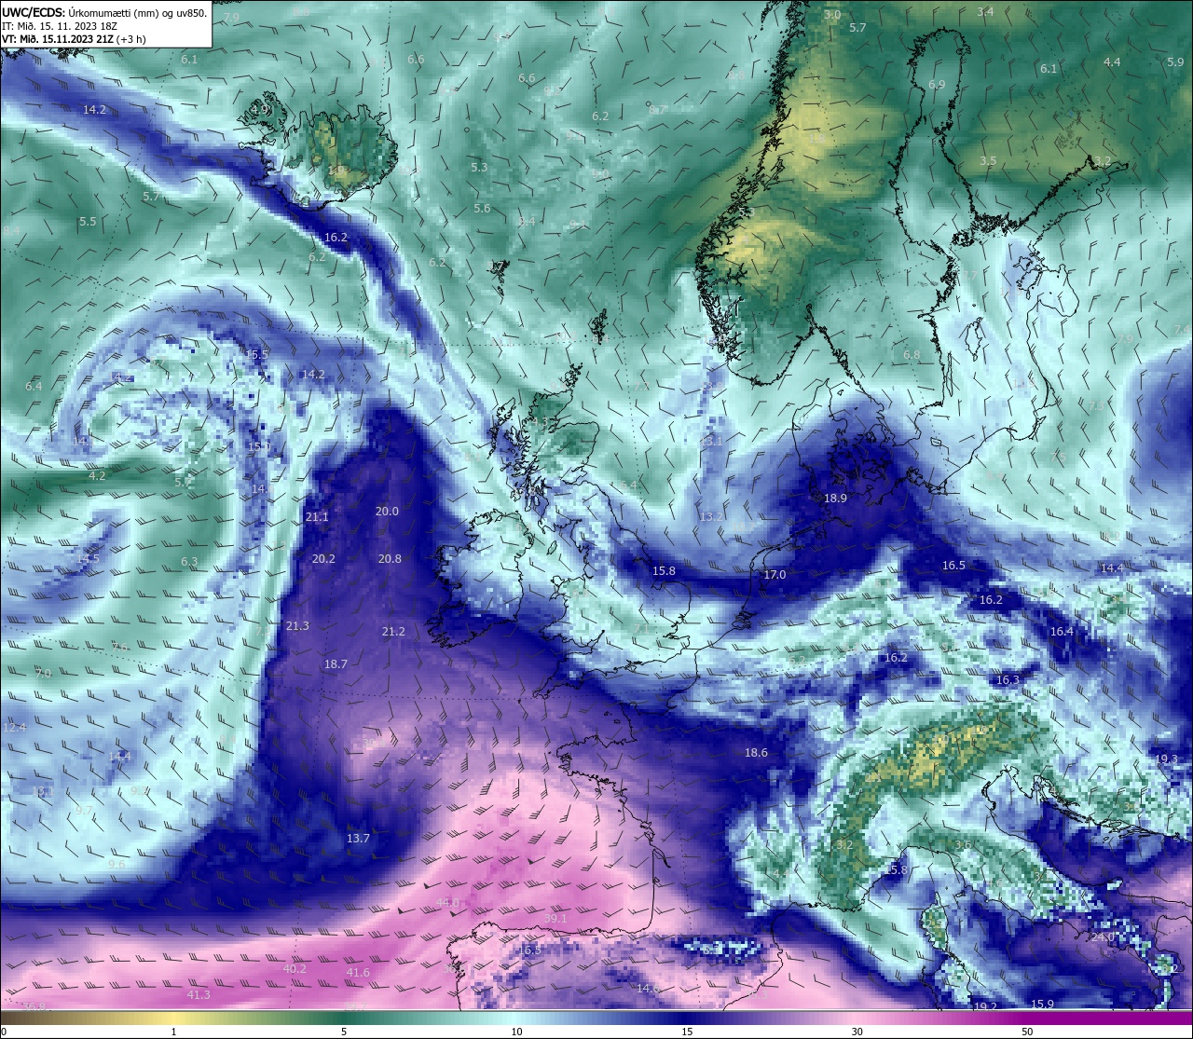Viewport: 1193px width, 1039px height.
Task: Click the 13.7 value label
Action: coord(358,839)
